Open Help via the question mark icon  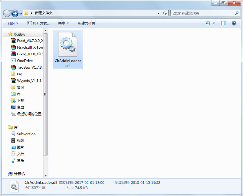(x=234, y=23)
